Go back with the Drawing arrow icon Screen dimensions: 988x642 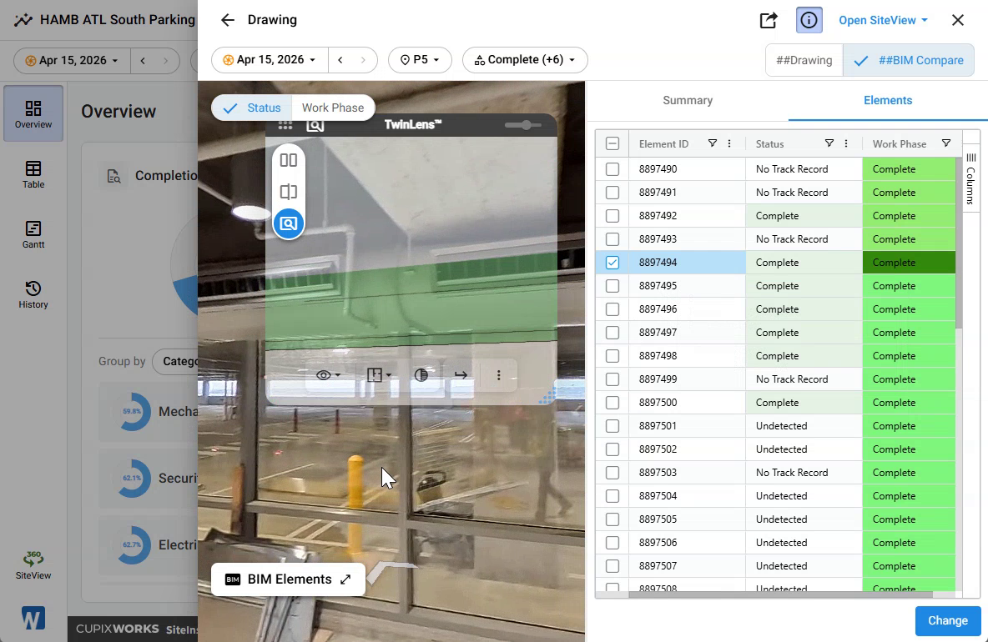228,20
